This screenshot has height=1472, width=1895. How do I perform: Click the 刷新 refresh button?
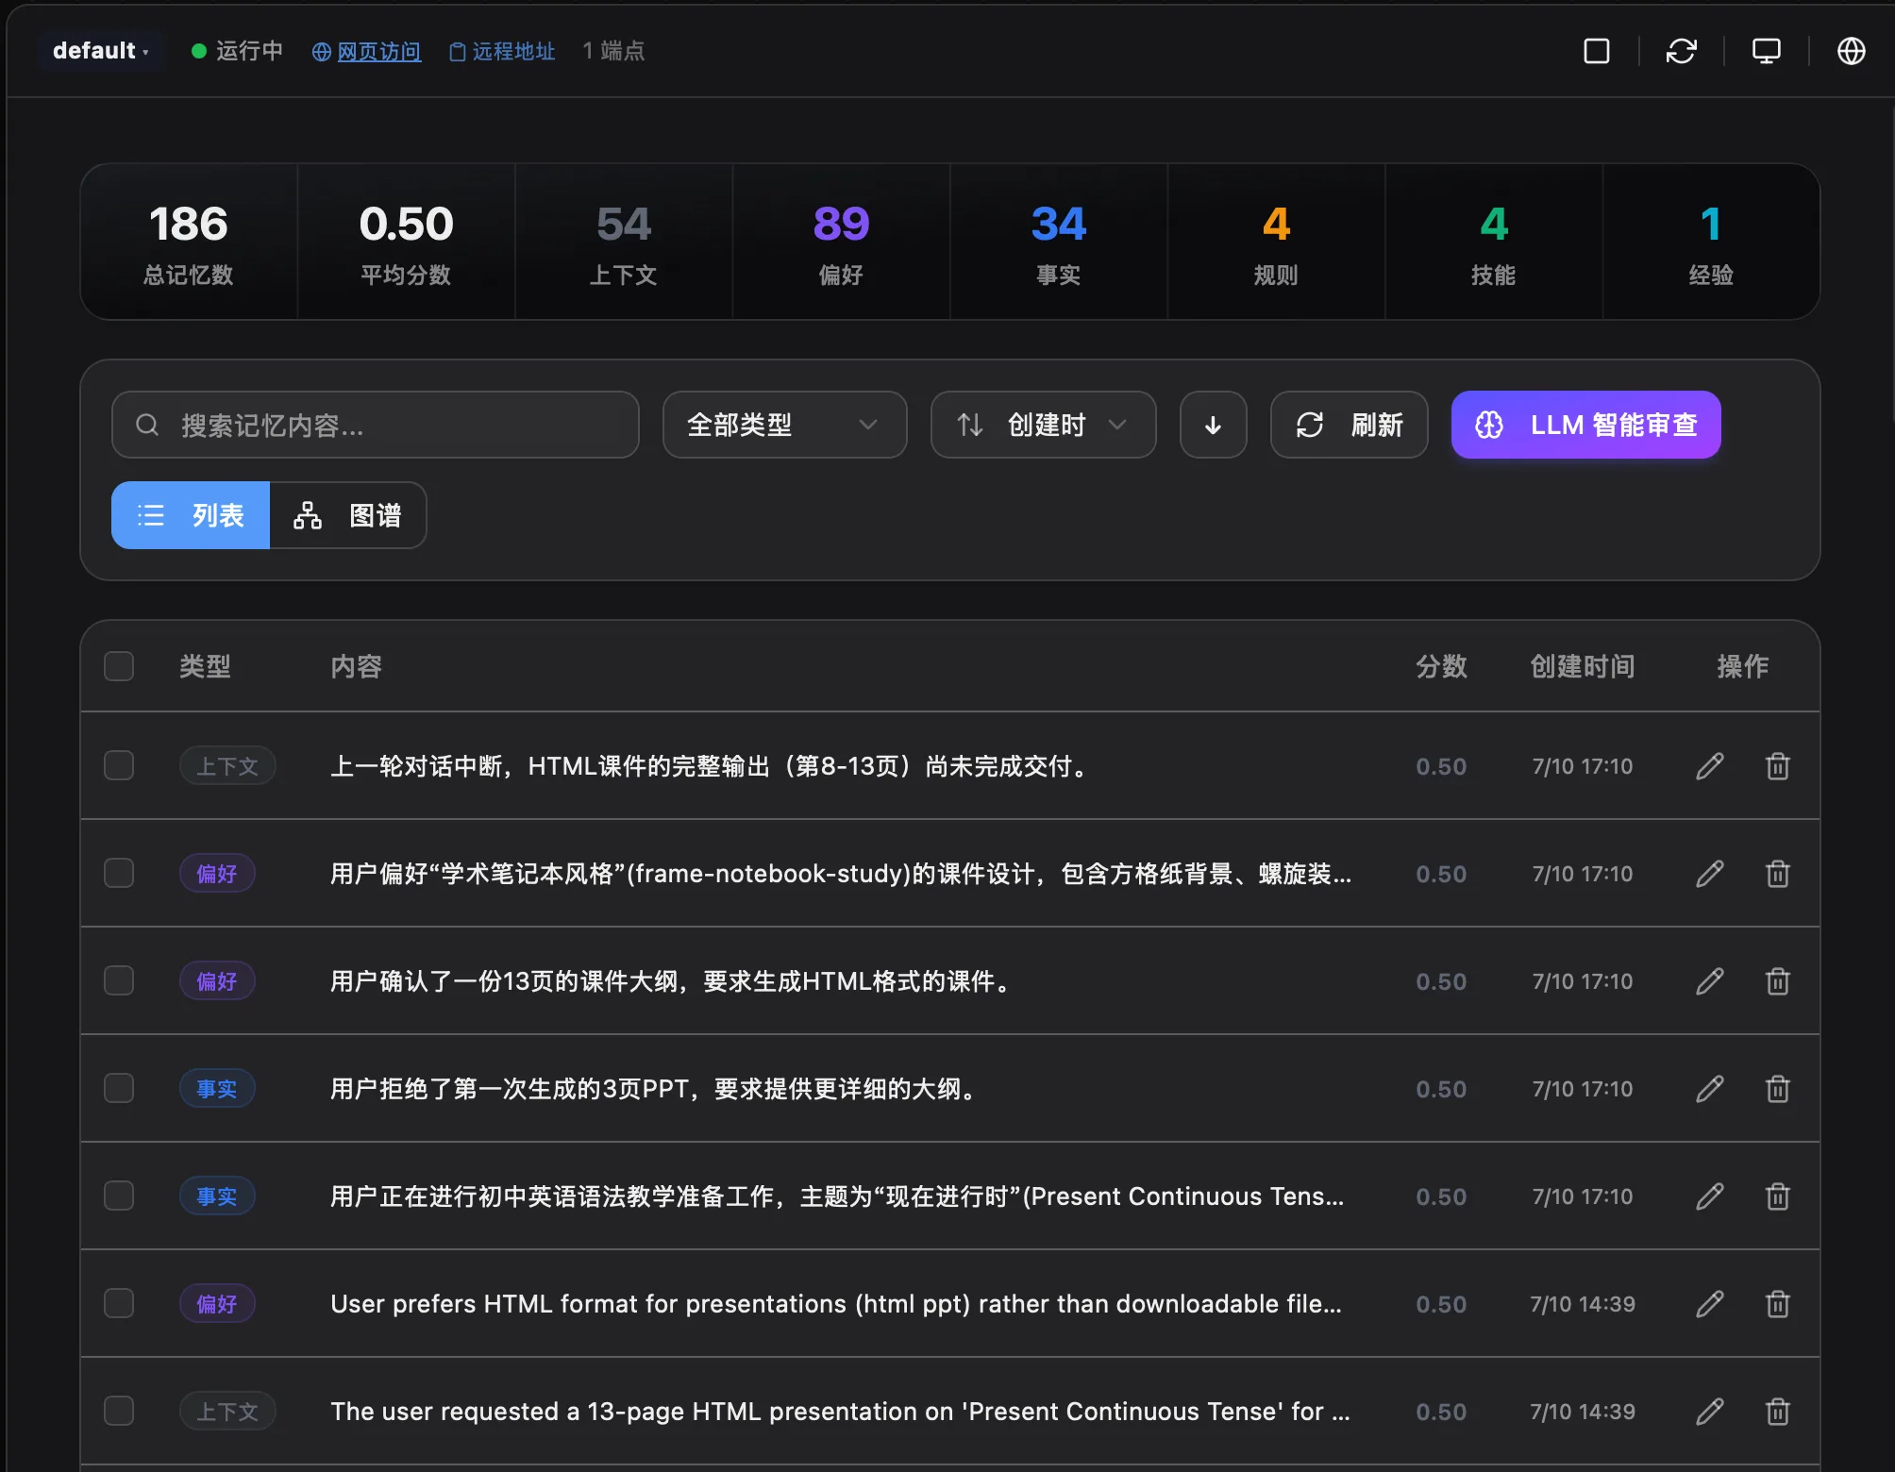(x=1349, y=425)
